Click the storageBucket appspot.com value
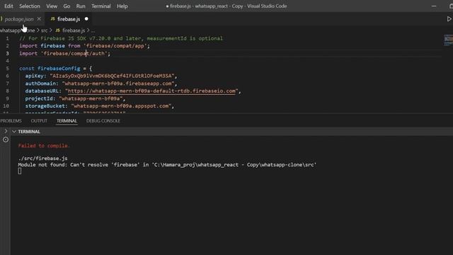This screenshot has height=255, width=453. coord(121,106)
